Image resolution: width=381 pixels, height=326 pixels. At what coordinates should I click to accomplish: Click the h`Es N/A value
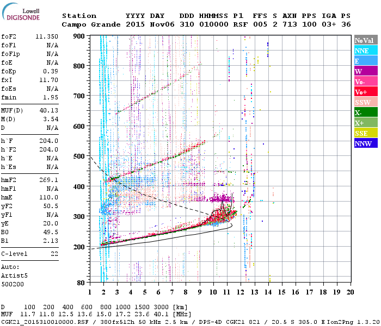(x=52, y=167)
